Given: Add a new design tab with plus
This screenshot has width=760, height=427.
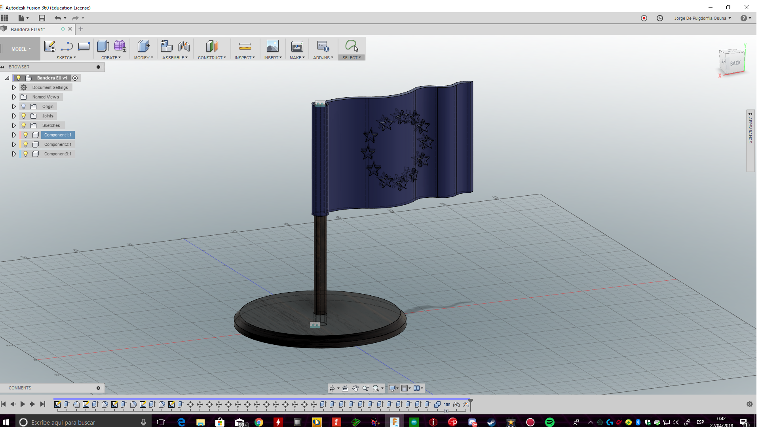Looking at the screenshot, I should click(81, 29).
